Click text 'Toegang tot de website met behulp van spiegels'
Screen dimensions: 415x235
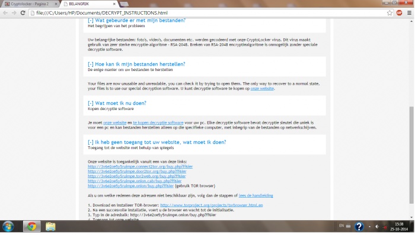click(x=131, y=148)
